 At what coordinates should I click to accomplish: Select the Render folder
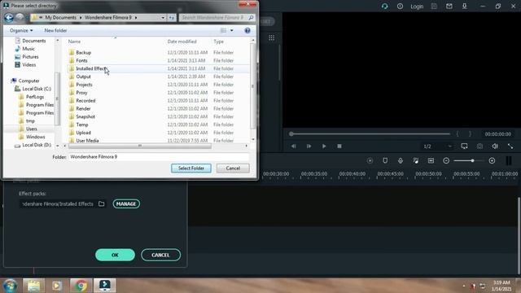pos(83,108)
